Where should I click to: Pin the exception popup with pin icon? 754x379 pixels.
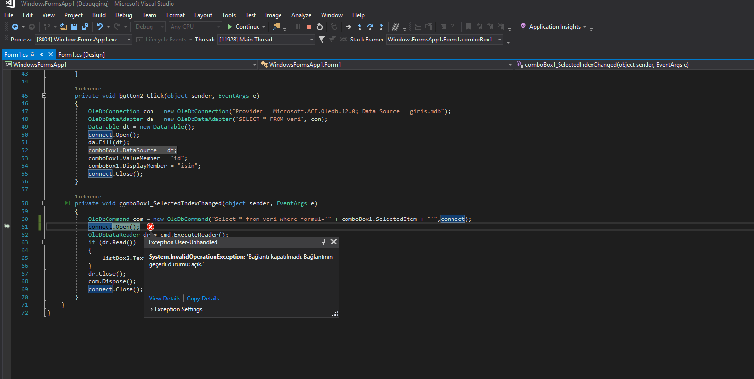(x=323, y=242)
